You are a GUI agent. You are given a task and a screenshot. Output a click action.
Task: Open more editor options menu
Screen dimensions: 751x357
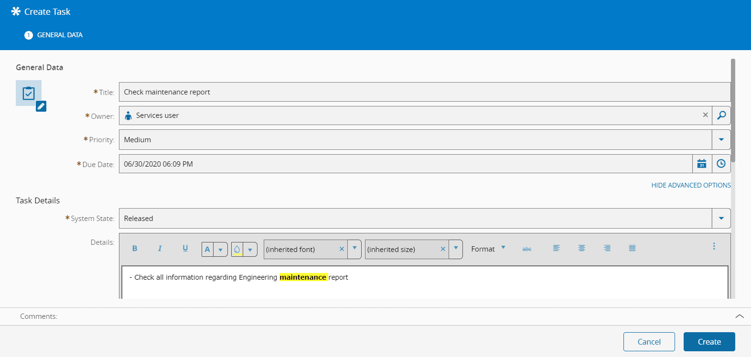[x=714, y=246]
